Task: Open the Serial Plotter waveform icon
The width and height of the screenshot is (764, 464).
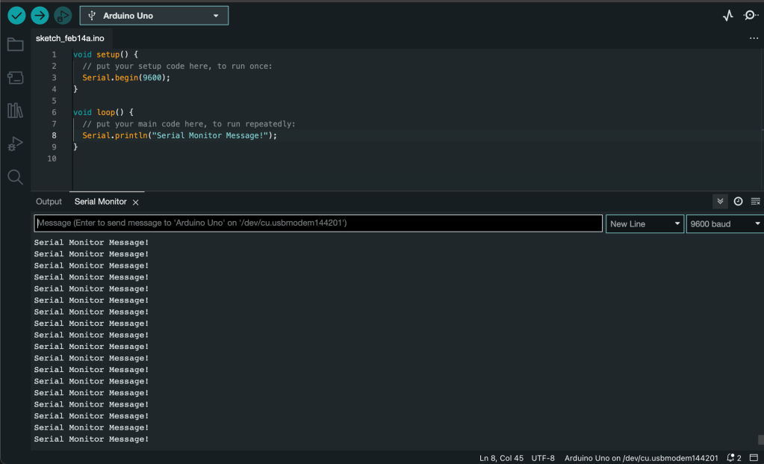Action: (x=727, y=16)
